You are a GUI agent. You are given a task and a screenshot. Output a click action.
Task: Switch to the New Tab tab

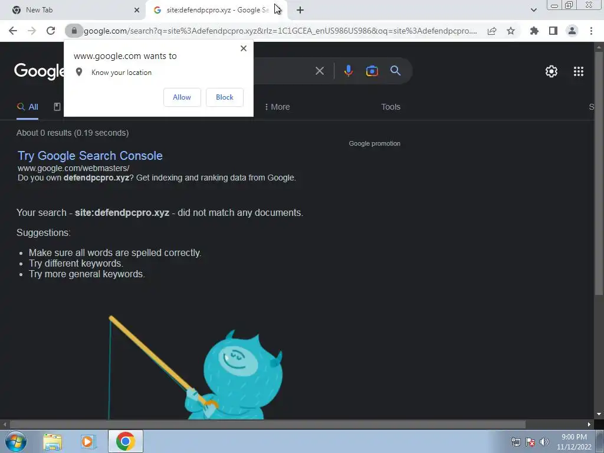pyautogui.click(x=73, y=10)
